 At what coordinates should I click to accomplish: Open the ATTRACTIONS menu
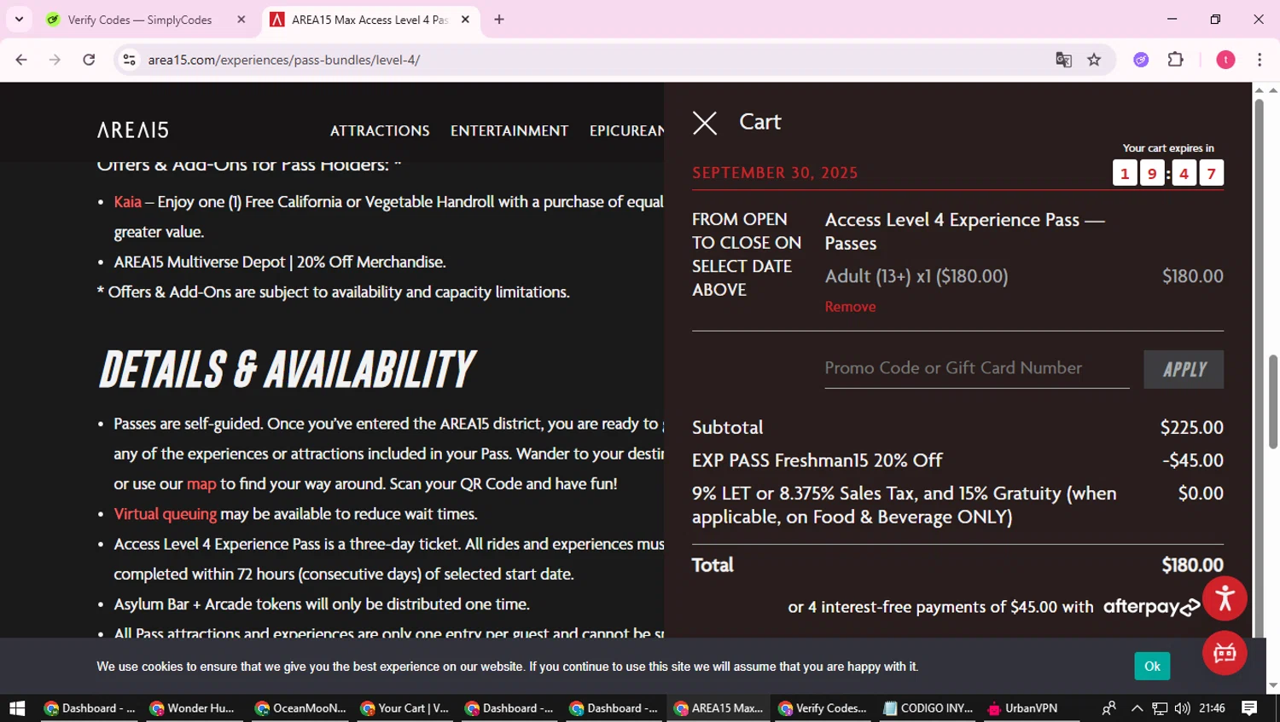click(x=380, y=130)
